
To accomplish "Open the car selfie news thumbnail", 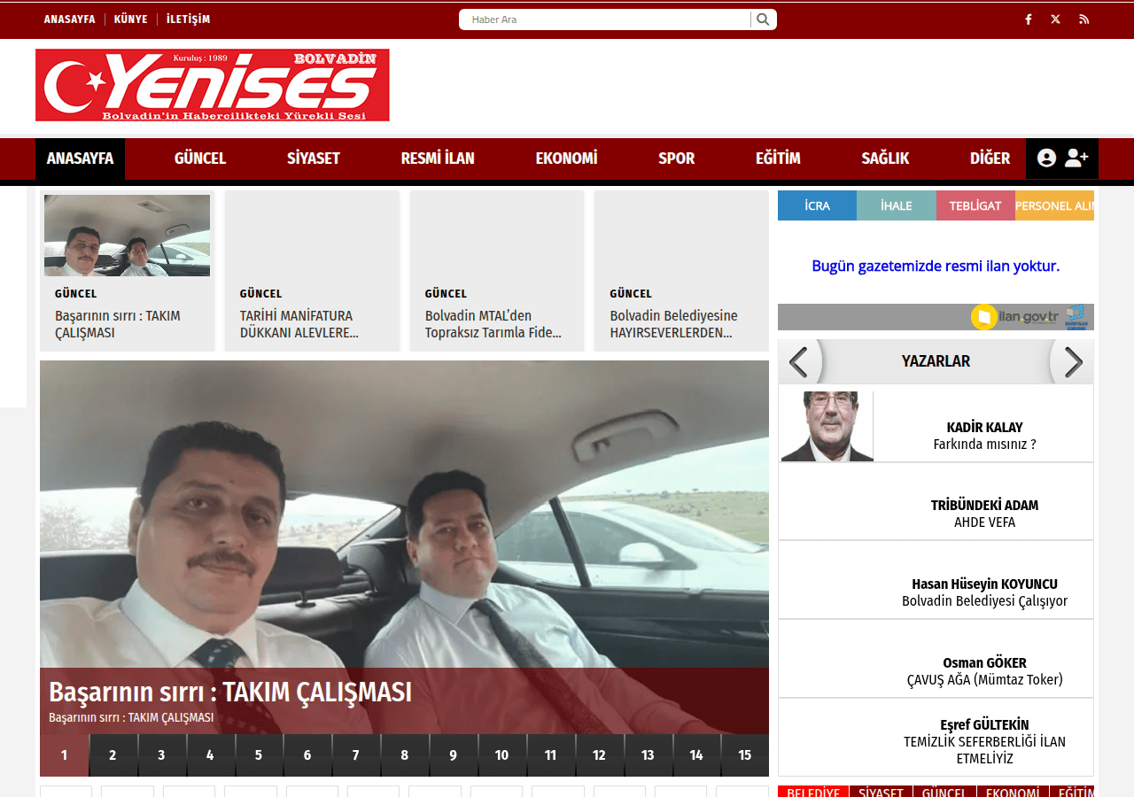I will pos(127,236).
